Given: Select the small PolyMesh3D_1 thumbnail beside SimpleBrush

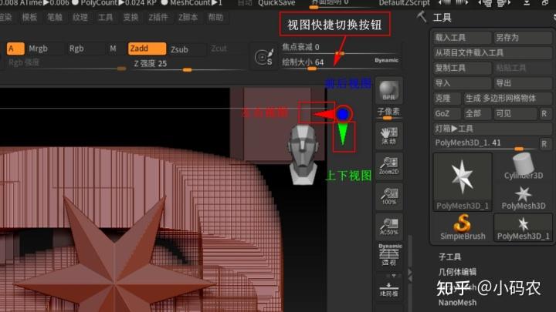Looking at the screenshot, I should tap(524, 227).
